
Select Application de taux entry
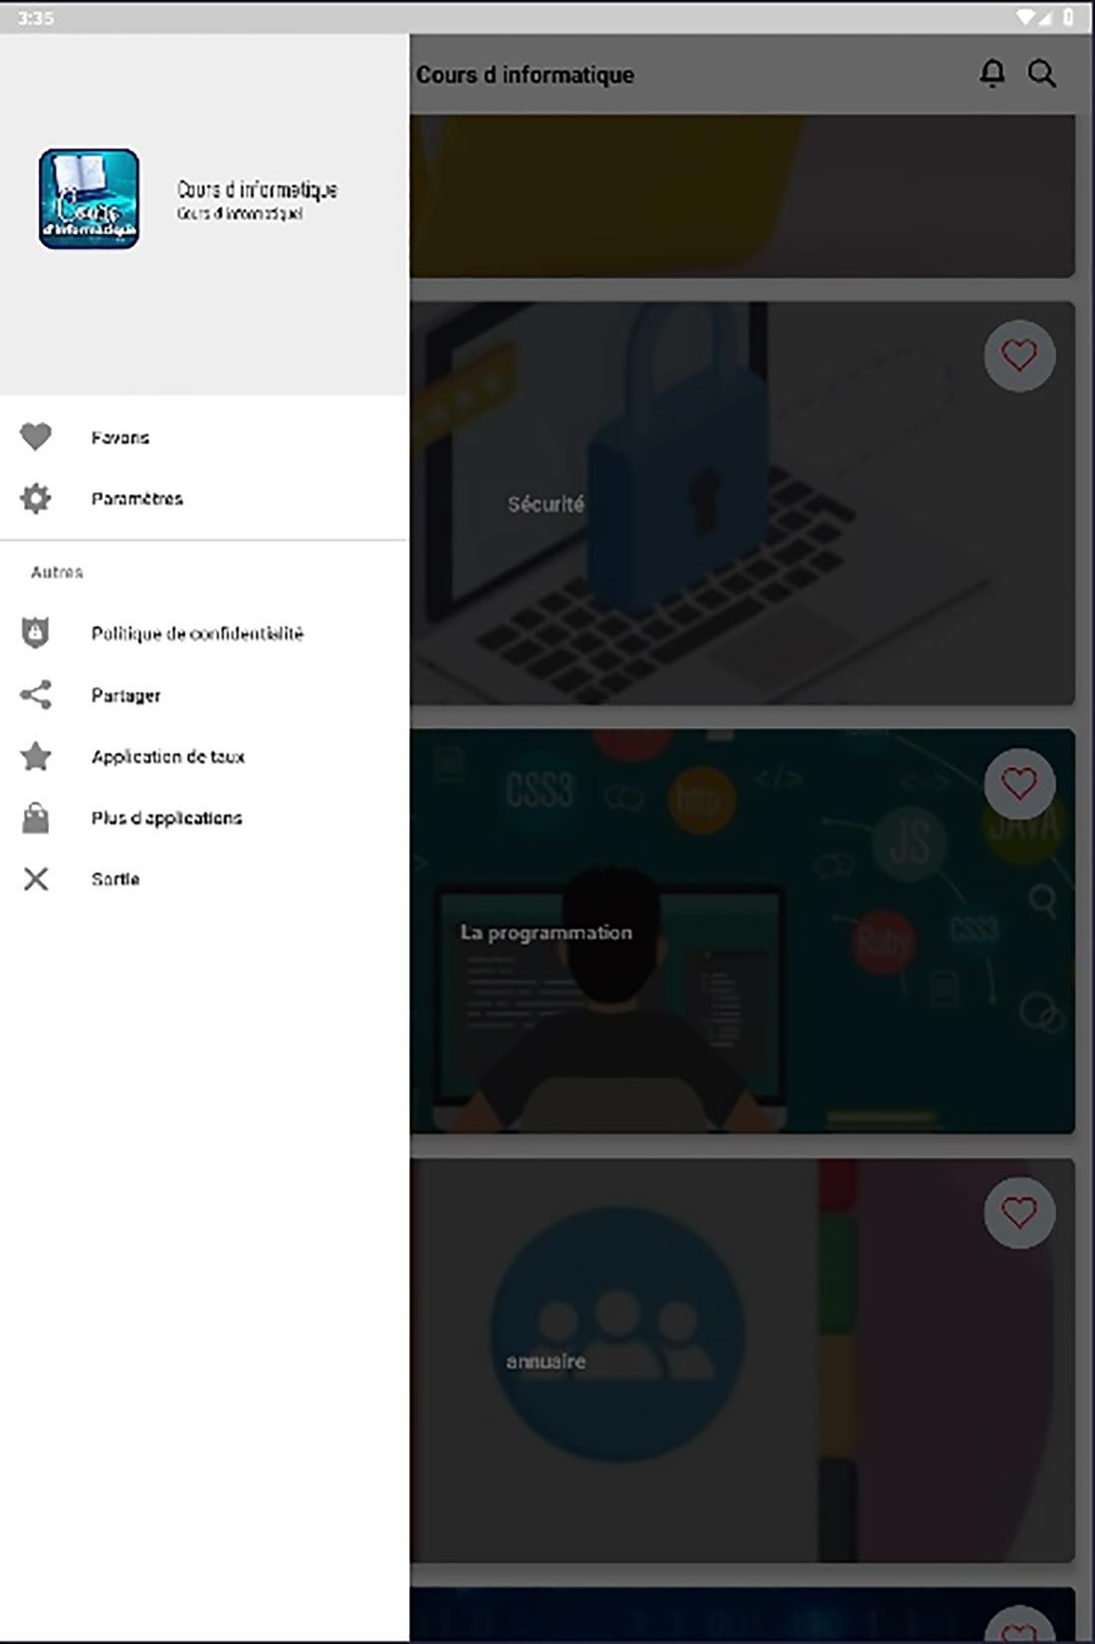204,757
